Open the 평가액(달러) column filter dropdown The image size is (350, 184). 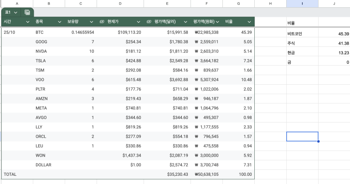pos(185,22)
